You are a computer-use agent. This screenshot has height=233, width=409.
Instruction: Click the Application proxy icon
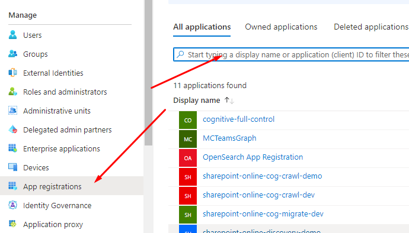pos(12,224)
